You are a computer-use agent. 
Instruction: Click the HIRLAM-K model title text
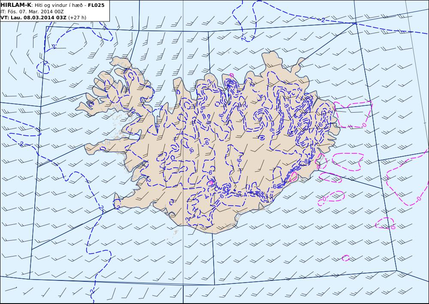click(x=16, y=5)
